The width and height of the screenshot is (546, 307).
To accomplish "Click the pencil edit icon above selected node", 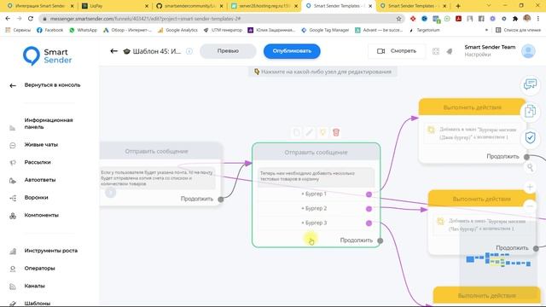I will point(309,132).
